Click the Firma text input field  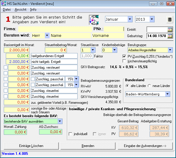(x=55, y=29)
